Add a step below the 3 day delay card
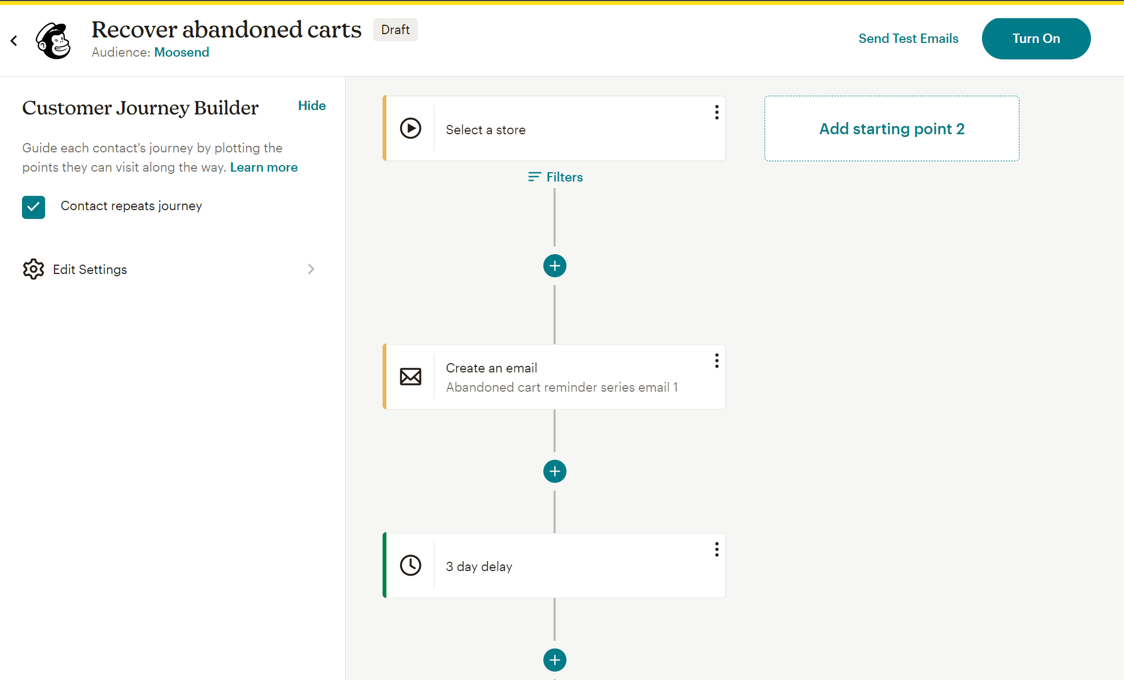Image resolution: width=1124 pixels, height=680 pixels. click(555, 660)
